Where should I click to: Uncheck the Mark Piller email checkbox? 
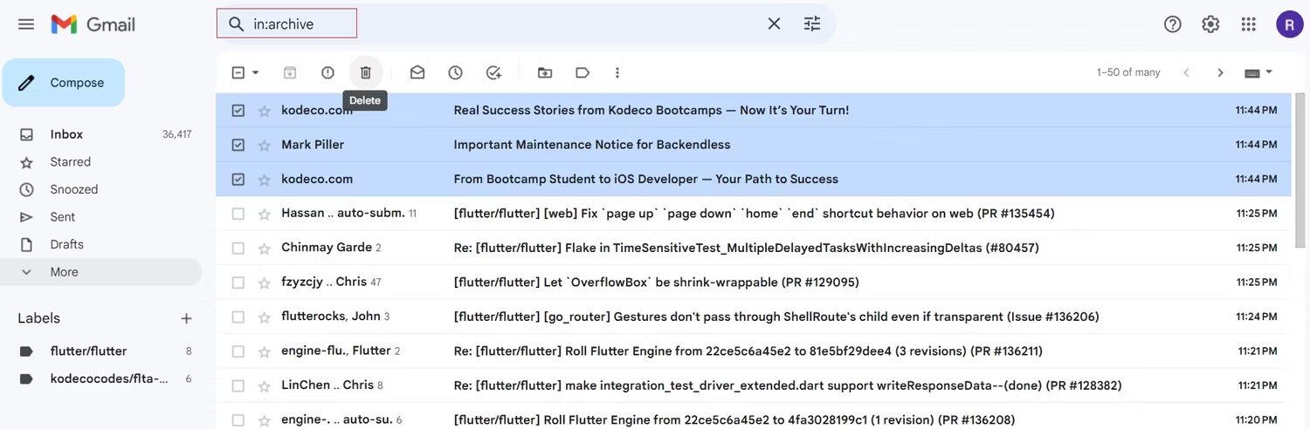coord(238,145)
